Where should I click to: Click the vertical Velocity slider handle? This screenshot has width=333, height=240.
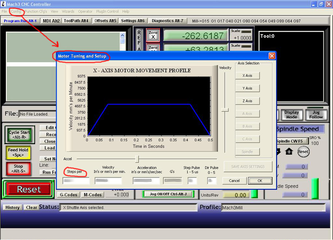[x=225, y=110]
